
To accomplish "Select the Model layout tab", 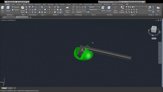I will pos(4,88).
